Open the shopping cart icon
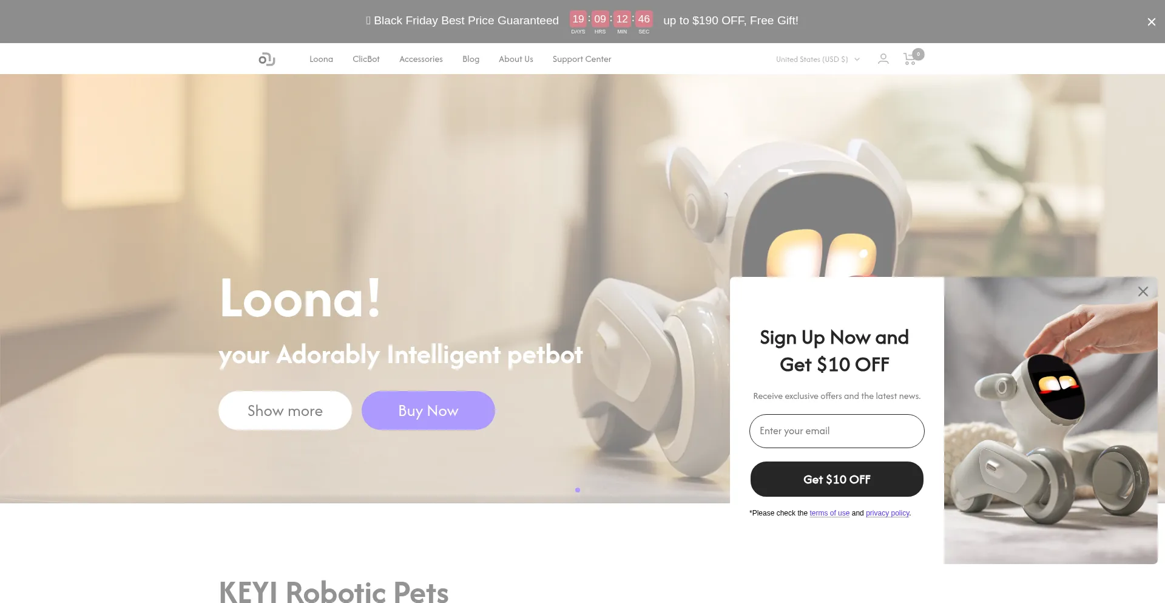Screen dimensions: 1165x603 coord(910,58)
